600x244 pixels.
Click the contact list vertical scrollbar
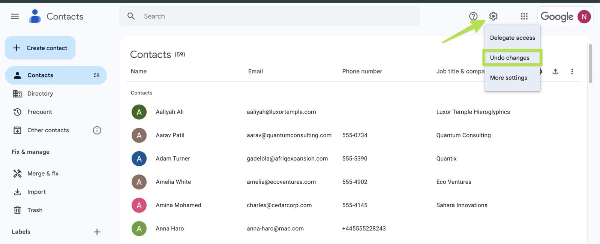[x=590, y=64]
